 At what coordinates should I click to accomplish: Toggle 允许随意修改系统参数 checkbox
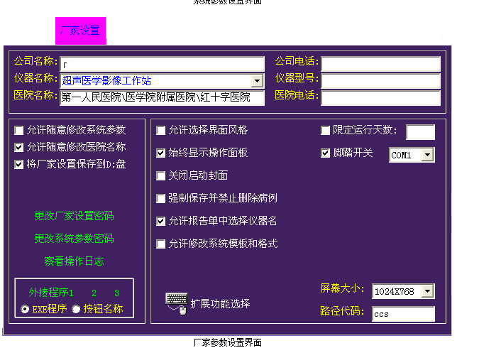coord(19,130)
